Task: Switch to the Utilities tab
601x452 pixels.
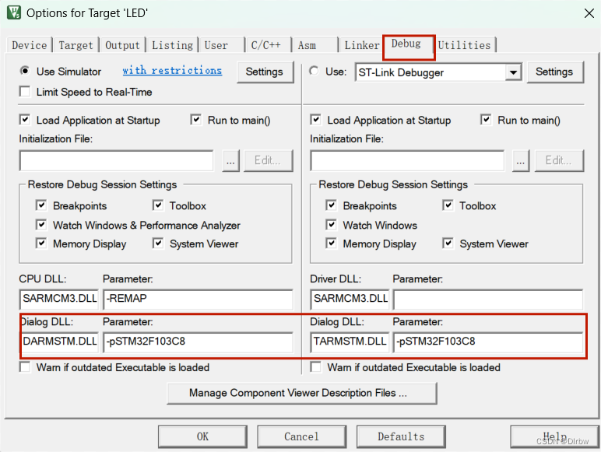Action: (x=464, y=45)
